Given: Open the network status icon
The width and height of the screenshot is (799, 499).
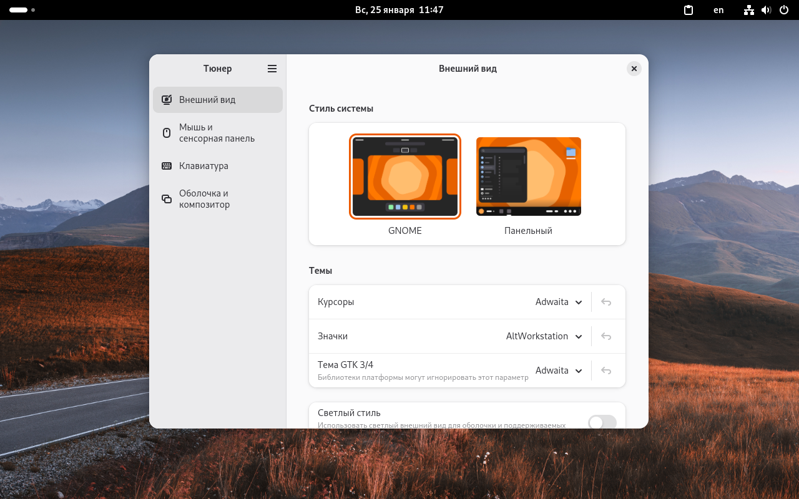Looking at the screenshot, I should 749,10.
